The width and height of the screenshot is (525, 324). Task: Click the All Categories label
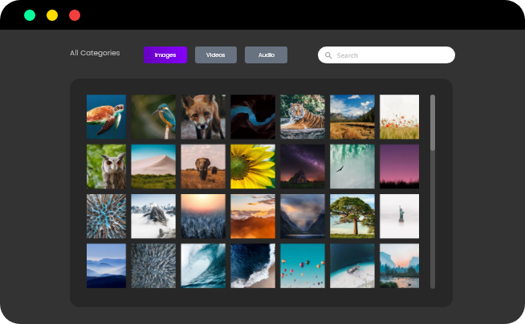[x=95, y=53]
